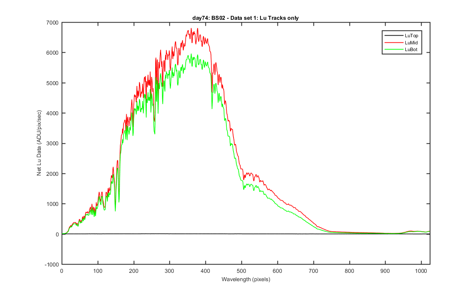Select the LuTop legend entry
The height and width of the screenshot is (297, 475).
[402, 36]
